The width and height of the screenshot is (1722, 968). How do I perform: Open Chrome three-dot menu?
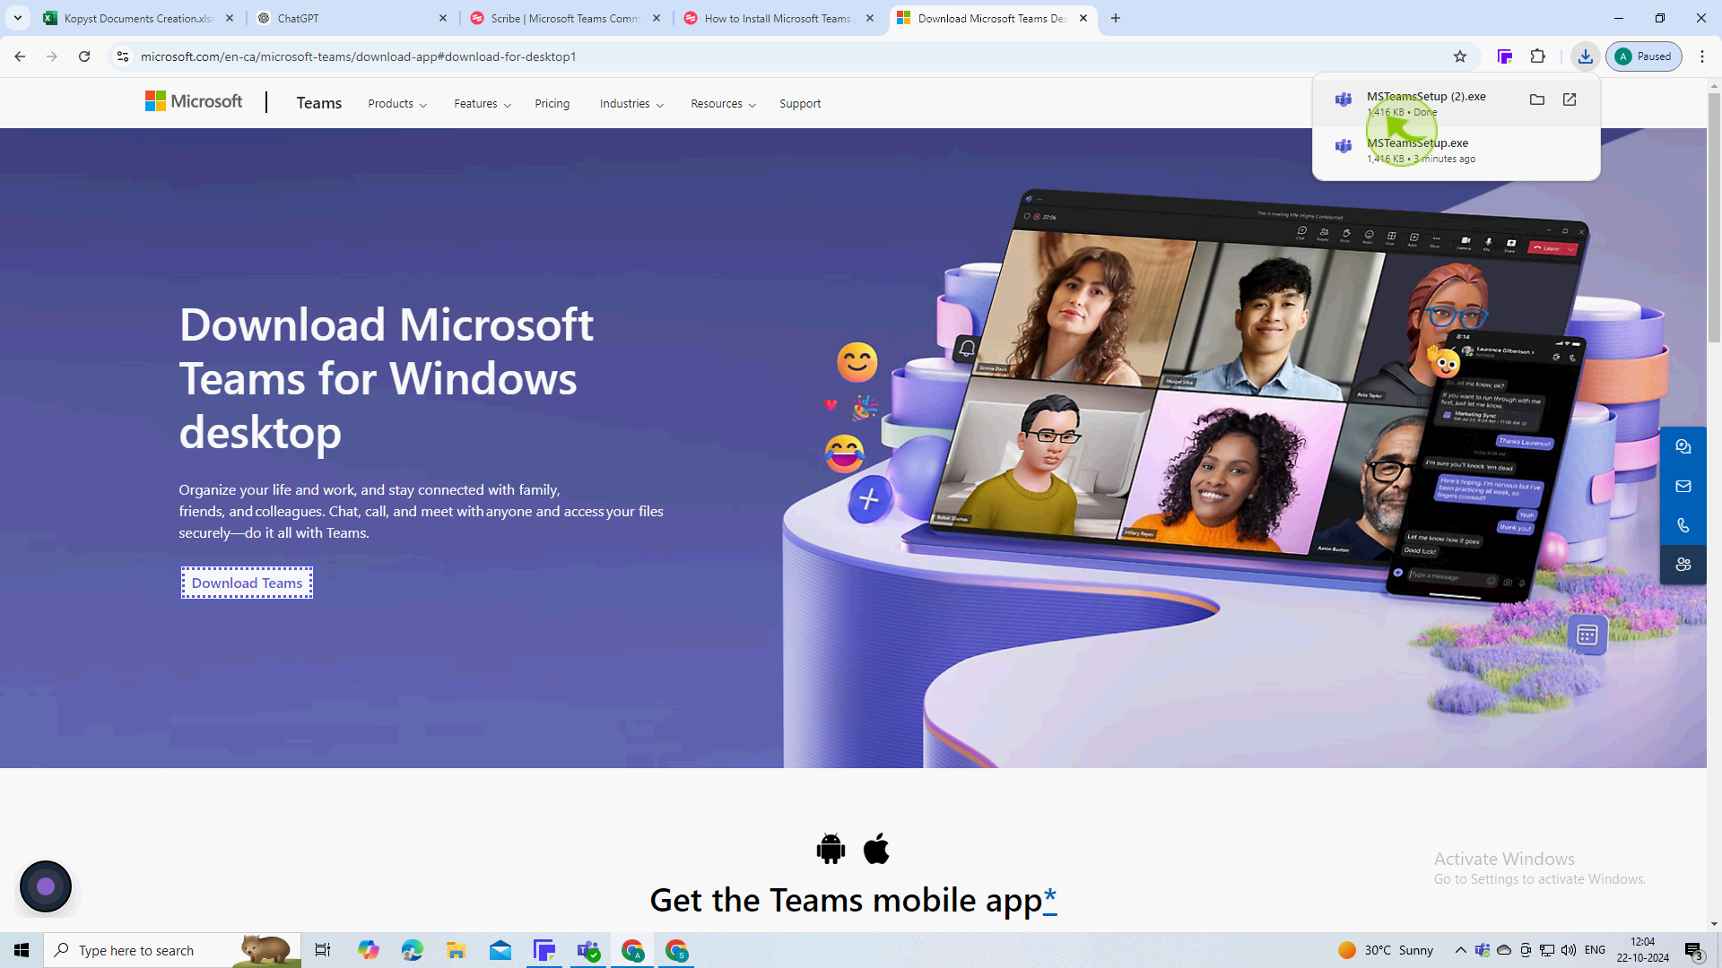(x=1702, y=56)
